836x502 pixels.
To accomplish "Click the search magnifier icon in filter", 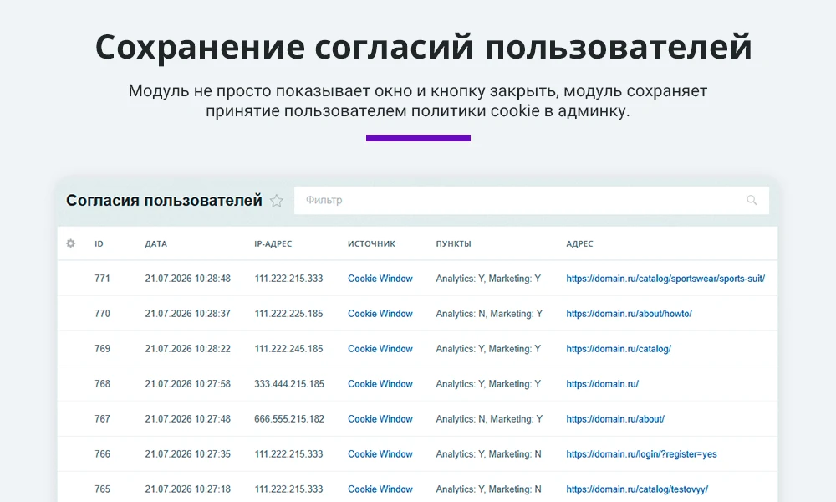I will [x=752, y=200].
